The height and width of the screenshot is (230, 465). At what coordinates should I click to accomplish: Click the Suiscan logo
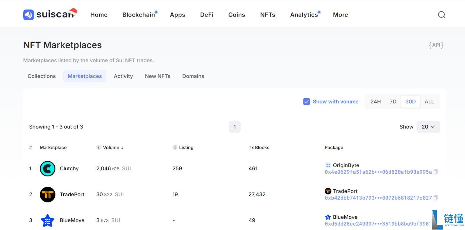pyautogui.click(x=51, y=15)
